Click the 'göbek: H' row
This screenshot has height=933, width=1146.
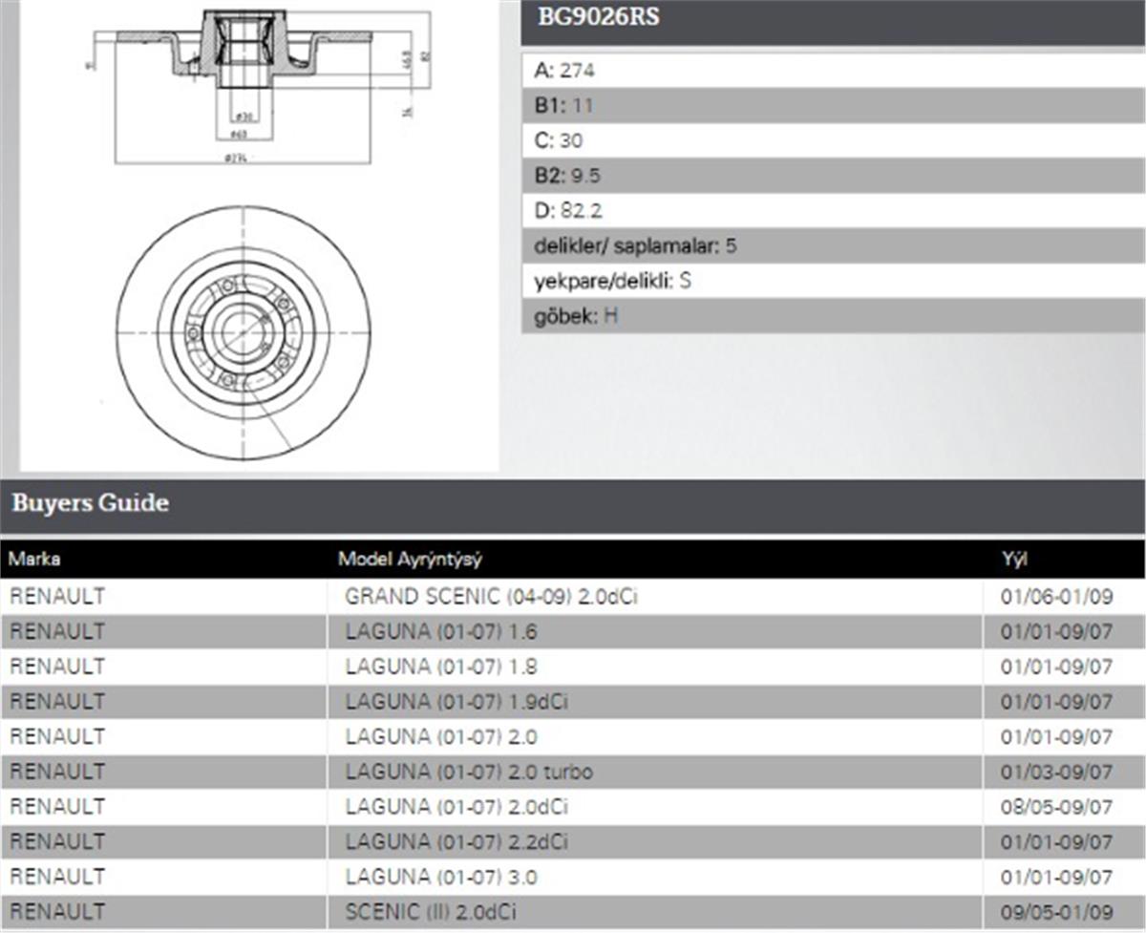pyautogui.click(x=833, y=315)
